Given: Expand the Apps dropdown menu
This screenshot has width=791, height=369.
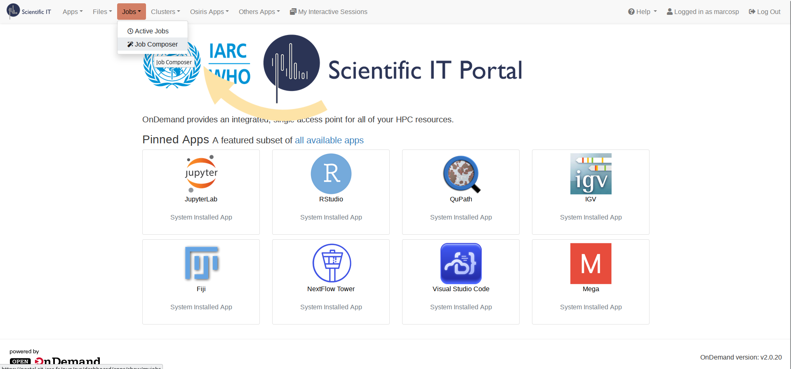Looking at the screenshot, I should [73, 12].
